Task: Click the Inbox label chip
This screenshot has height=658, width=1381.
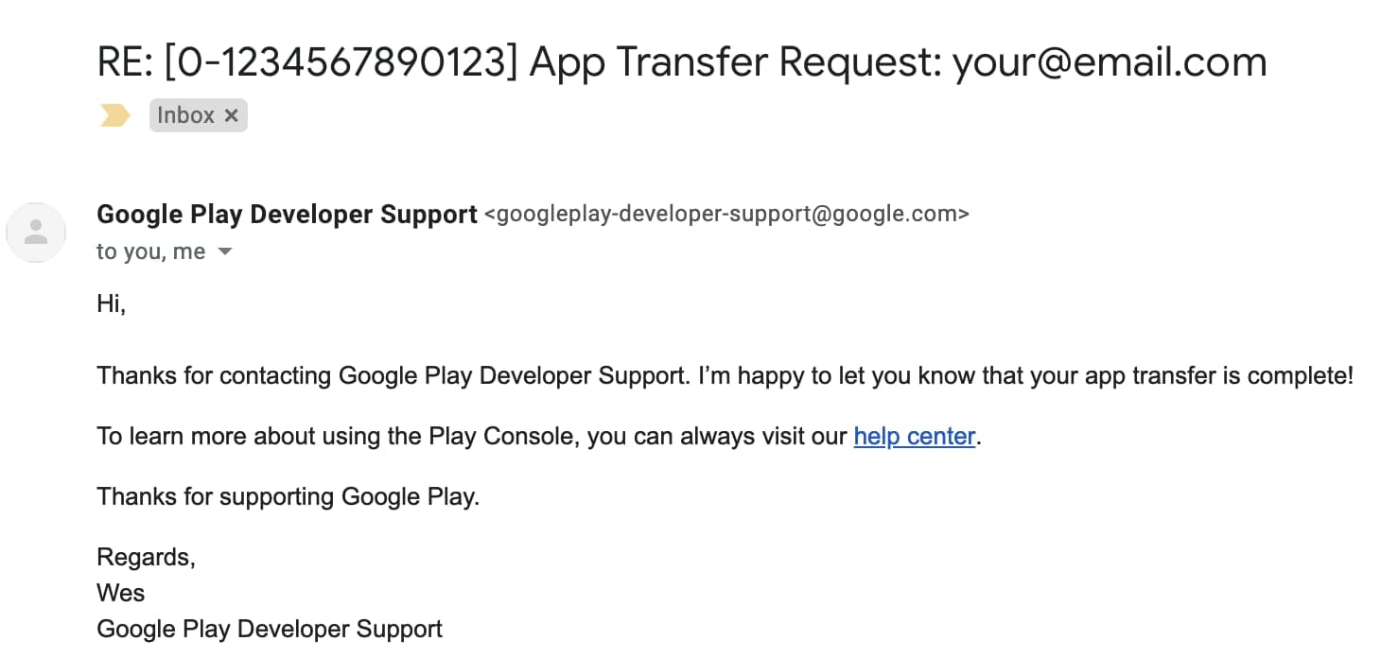Action: click(x=185, y=115)
